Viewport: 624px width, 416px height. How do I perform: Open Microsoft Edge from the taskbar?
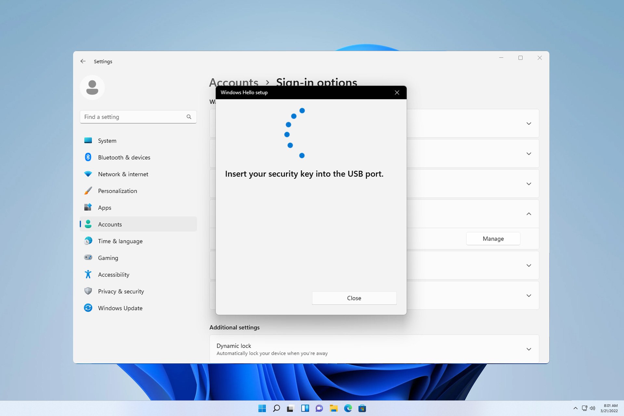[348, 408]
